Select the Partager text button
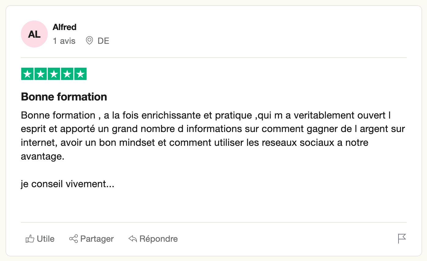Screen dimensions: 427x261 tap(97, 239)
